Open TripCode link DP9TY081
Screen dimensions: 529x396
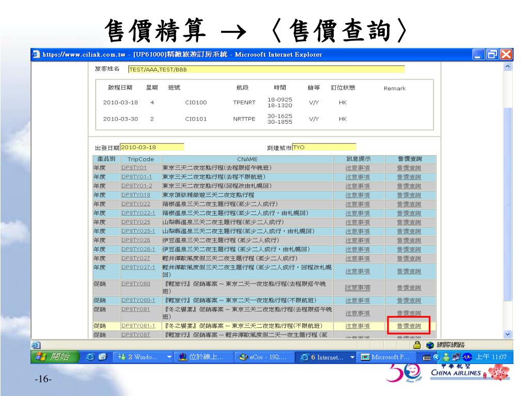point(136,309)
